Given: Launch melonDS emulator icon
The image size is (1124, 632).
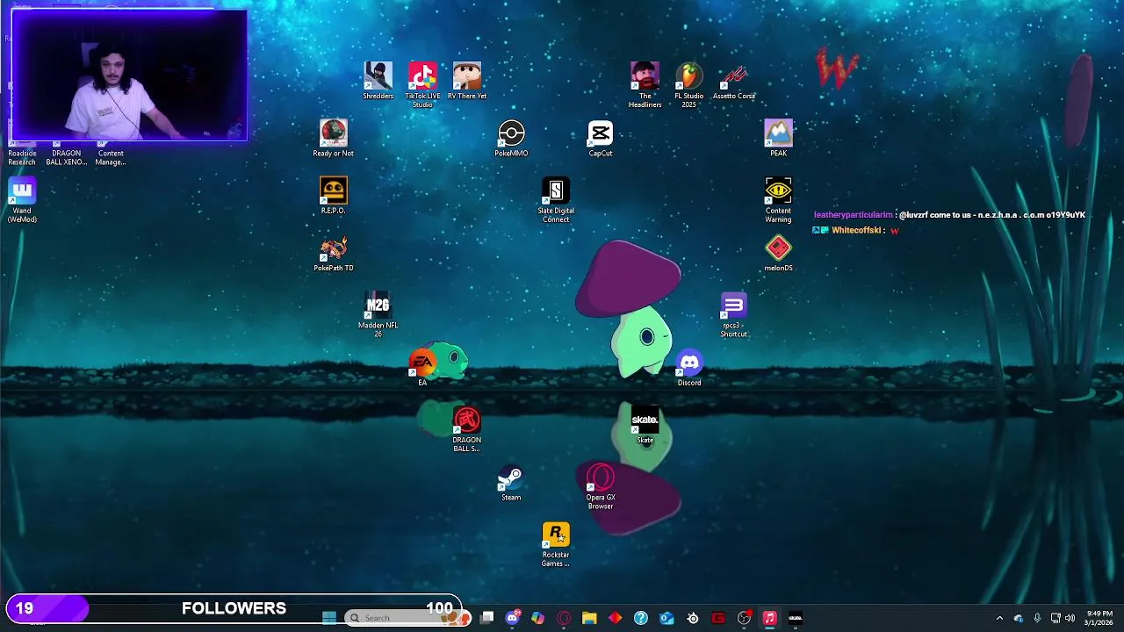Looking at the screenshot, I should click(778, 254).
